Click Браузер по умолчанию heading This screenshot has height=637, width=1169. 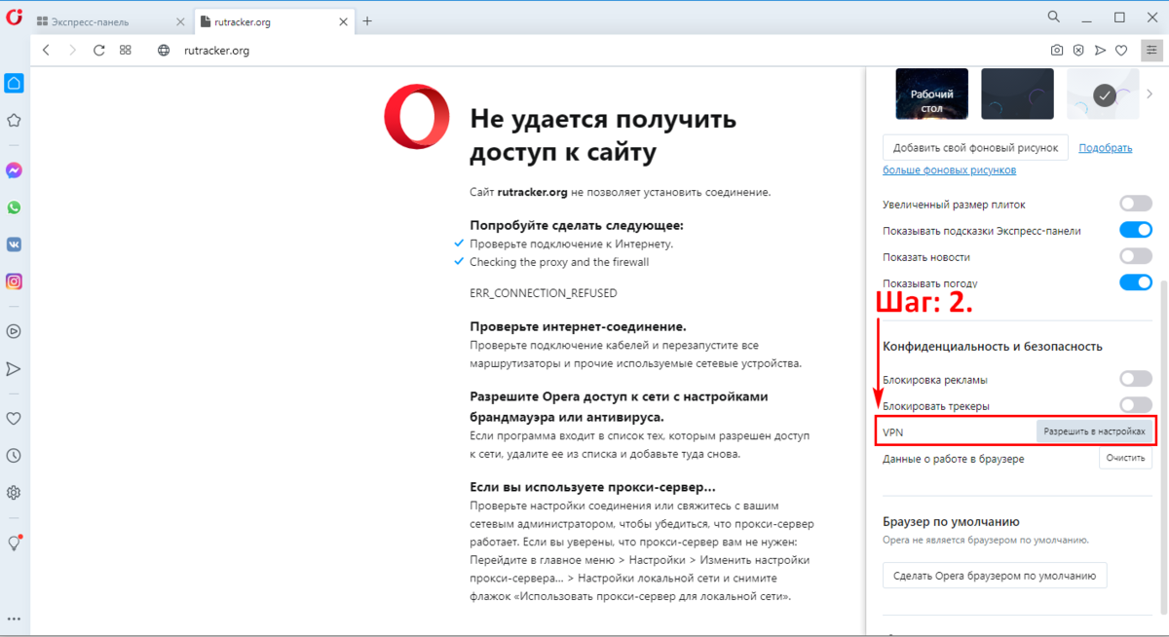(x=951, y=521)
